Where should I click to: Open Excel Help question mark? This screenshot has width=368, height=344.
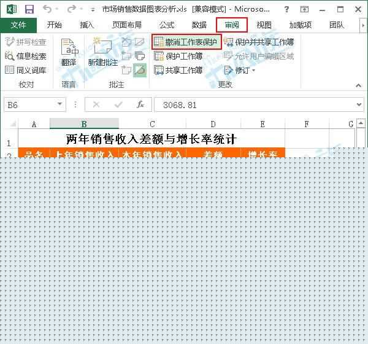point(286,9)
